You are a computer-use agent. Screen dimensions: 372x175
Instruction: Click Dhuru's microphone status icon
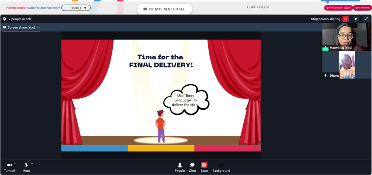point(325,75)
